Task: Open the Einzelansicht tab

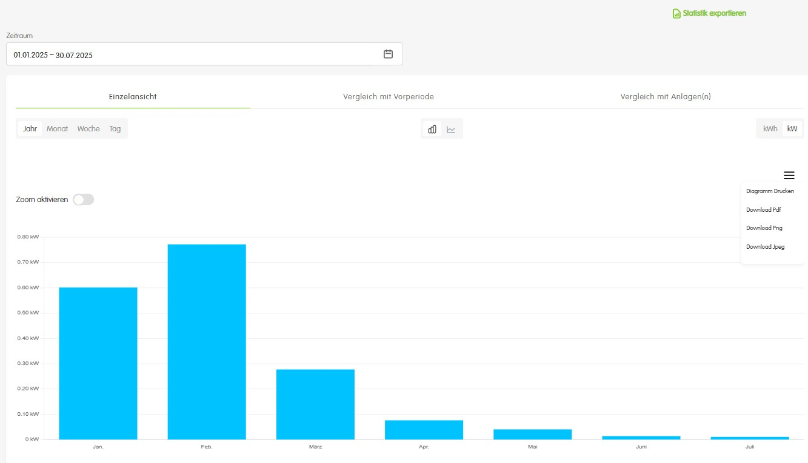Action: tap(133, 97)
